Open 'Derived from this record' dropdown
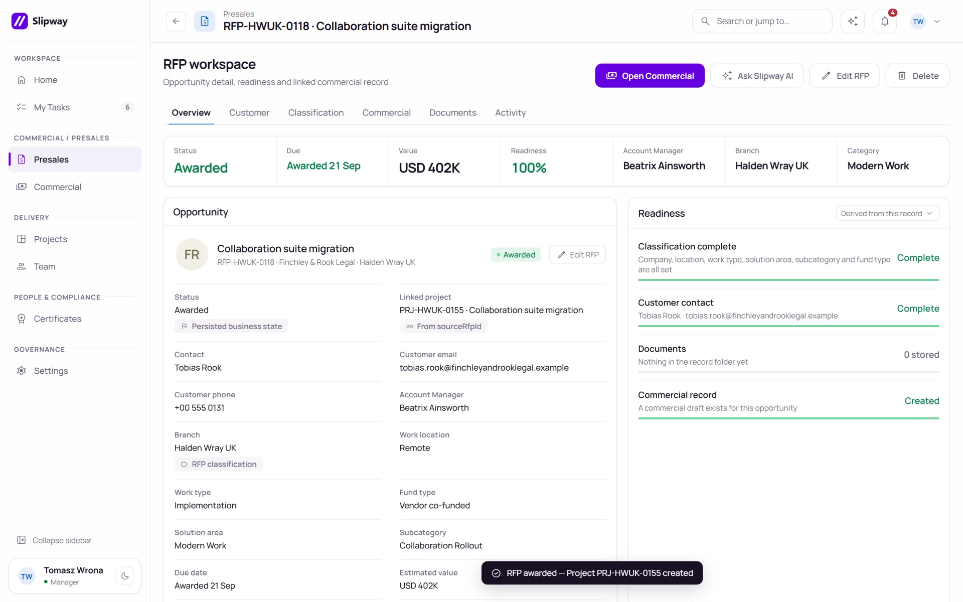Viewport: 963px width, 602px height. coord(887,213)
